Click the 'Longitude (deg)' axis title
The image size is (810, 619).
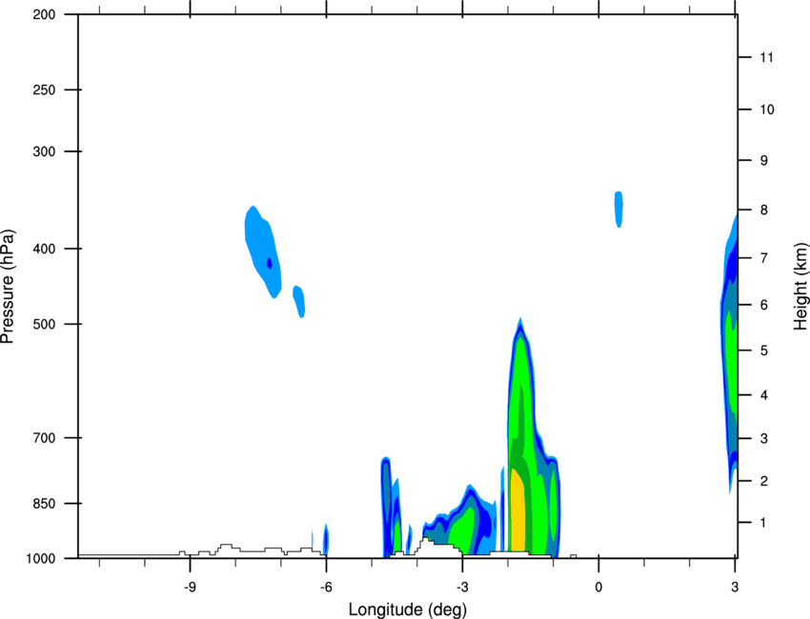click(408, 609)
